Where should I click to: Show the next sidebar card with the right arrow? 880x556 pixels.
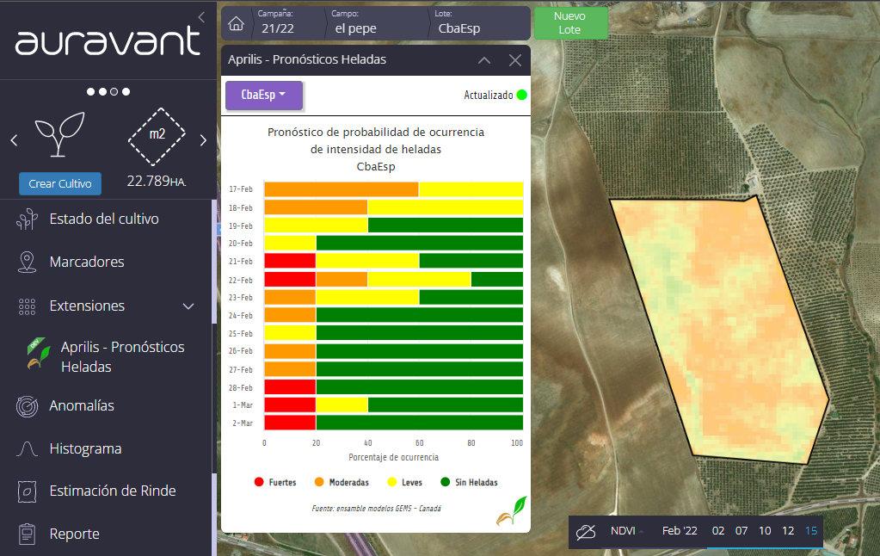point(203,140)
